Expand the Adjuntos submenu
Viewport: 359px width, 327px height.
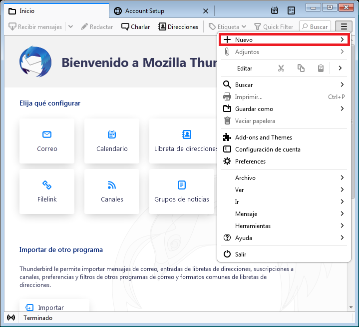(x=284, y=52)
